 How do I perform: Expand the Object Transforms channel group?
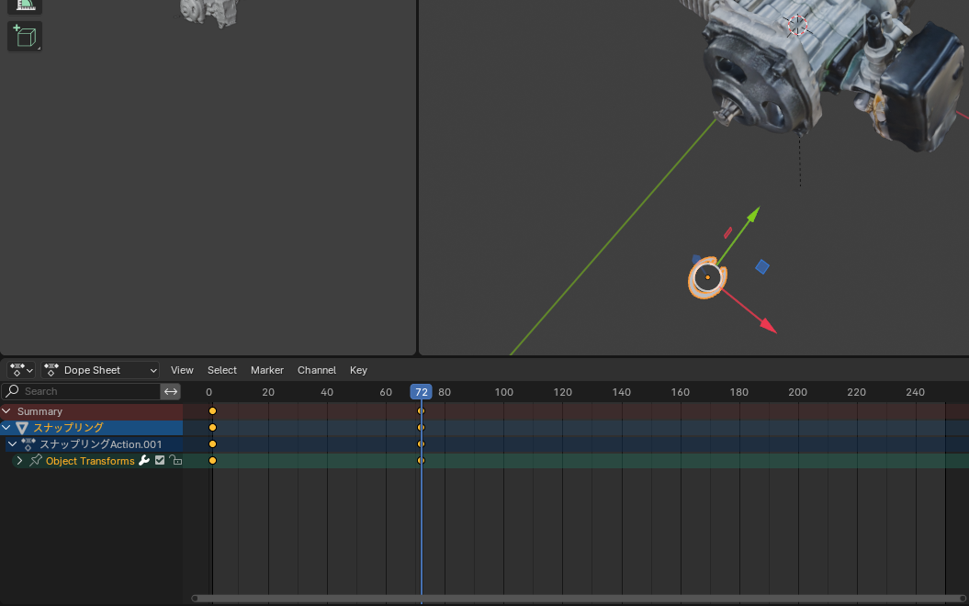point(19,461)
